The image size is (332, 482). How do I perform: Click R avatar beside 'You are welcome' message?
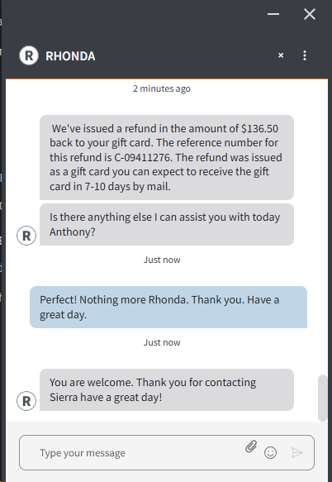pos(26,401)
